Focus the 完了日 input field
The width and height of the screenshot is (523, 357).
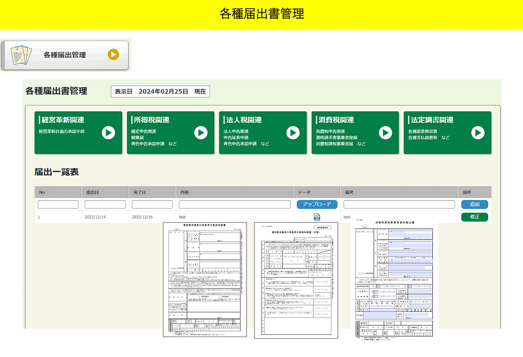click(x=152, y=204)
